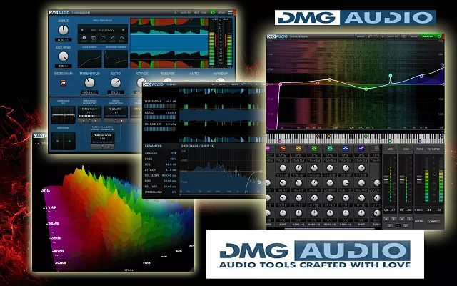Click the Compassion INPUT knob
This screenshot has height=286, width=457.
[64, 30]
